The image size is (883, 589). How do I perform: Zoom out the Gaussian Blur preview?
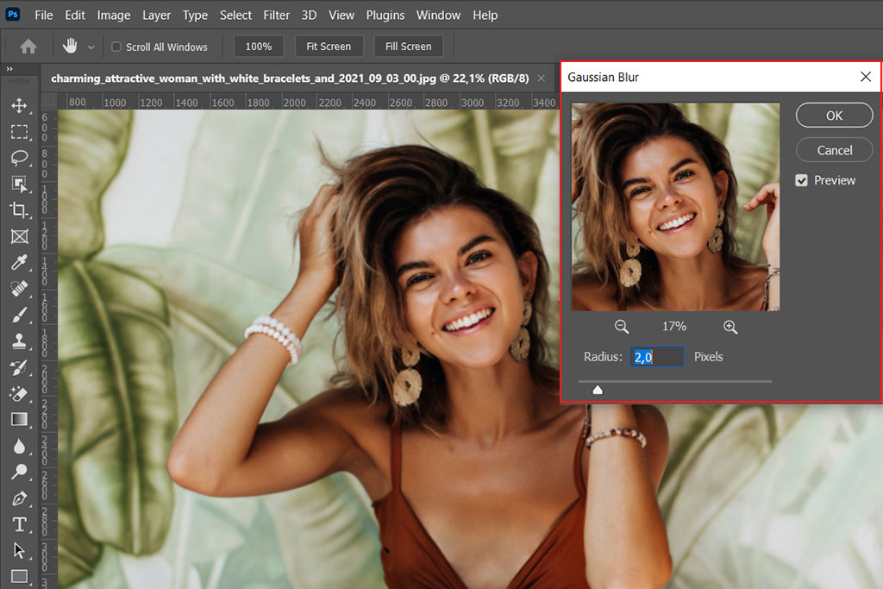click(x=621, y=327)
